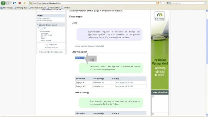Open the JD Premium link
The image size is (208, 117).
pos(51,45)
